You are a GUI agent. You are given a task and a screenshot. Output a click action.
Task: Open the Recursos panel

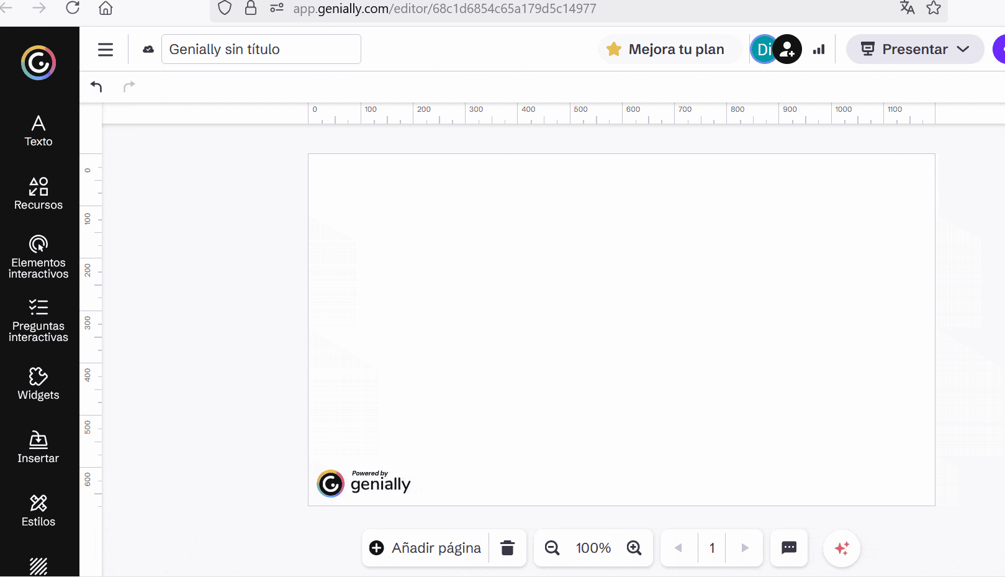(38, 194)
